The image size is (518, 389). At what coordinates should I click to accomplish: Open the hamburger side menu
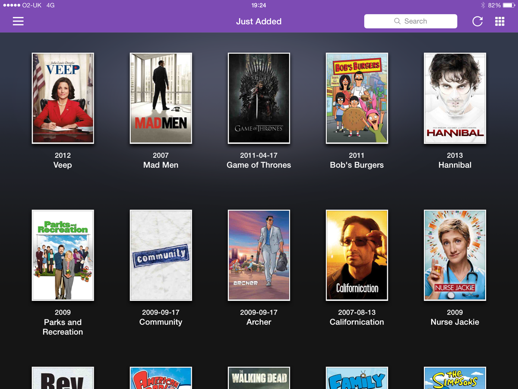coord(18,21)
